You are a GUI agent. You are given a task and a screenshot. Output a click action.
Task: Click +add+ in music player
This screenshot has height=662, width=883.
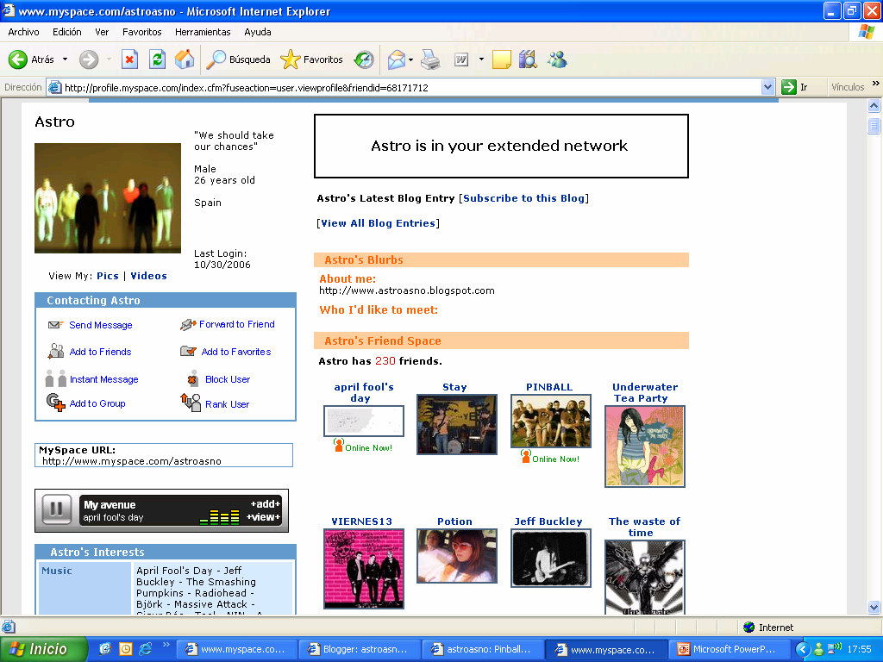265,504
